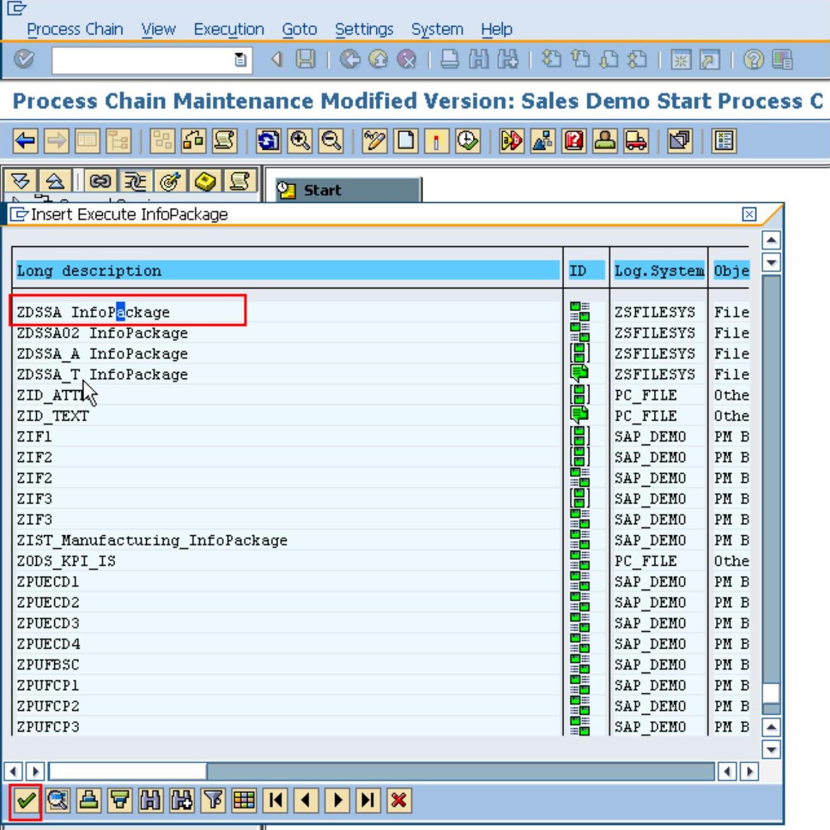Click the blue Back arrow icon
The image size is (830, 830).
pos(25,141)
